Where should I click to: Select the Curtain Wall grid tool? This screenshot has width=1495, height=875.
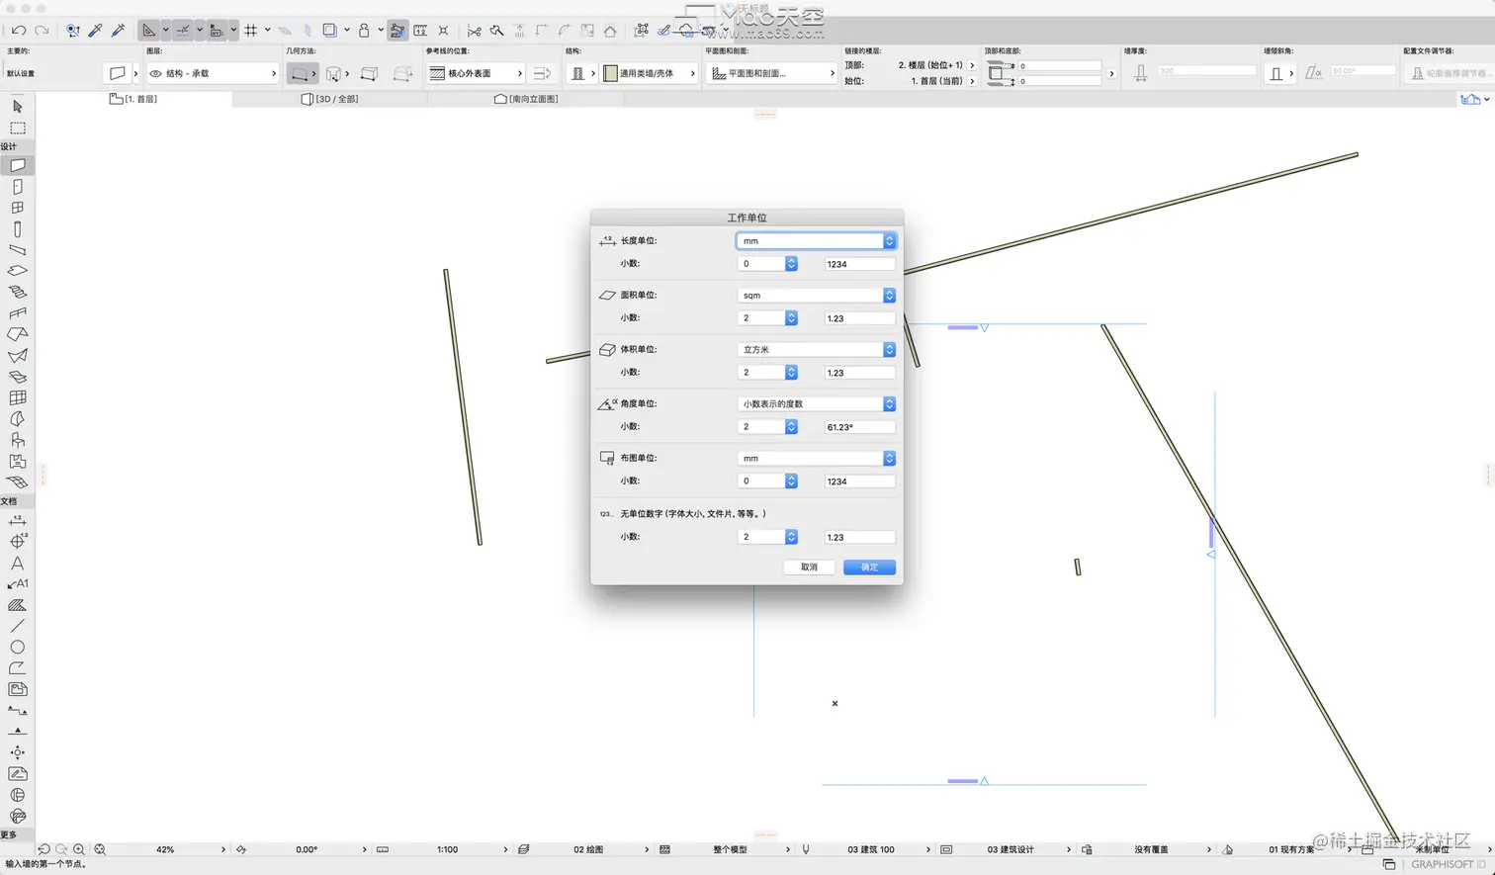pyautogui.click(x=17, y=397)
